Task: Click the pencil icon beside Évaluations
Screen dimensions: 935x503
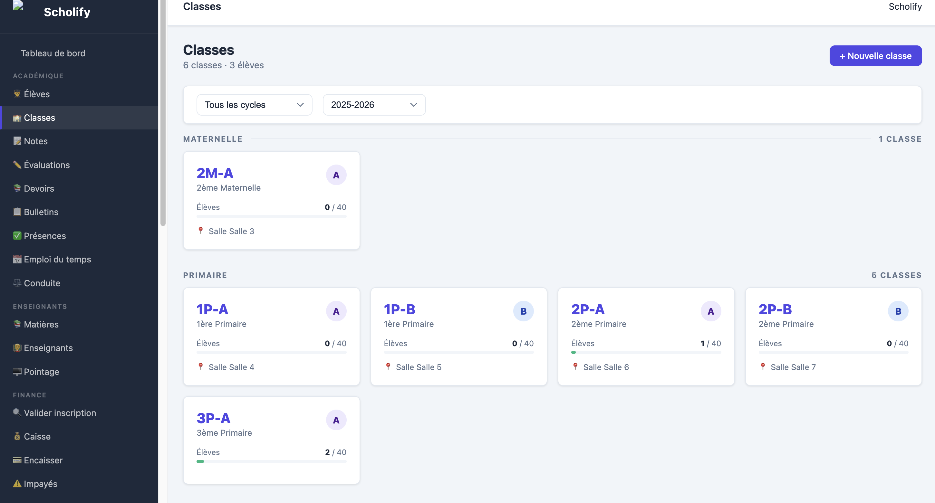Action: tap(17, 165)
